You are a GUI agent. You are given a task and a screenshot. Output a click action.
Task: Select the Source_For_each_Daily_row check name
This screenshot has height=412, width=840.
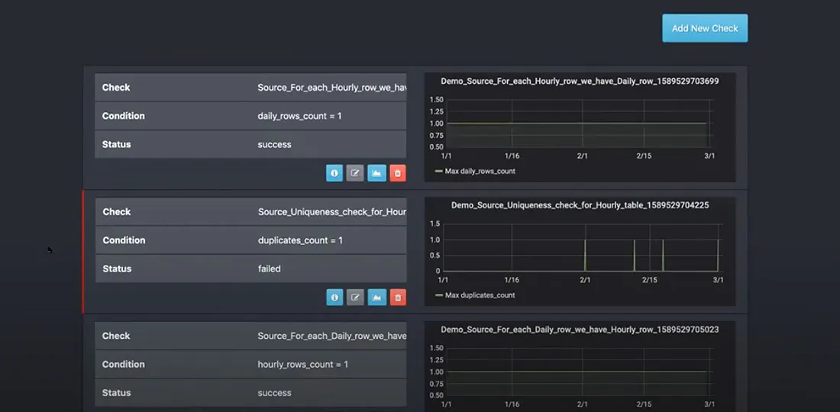point(331,336)
